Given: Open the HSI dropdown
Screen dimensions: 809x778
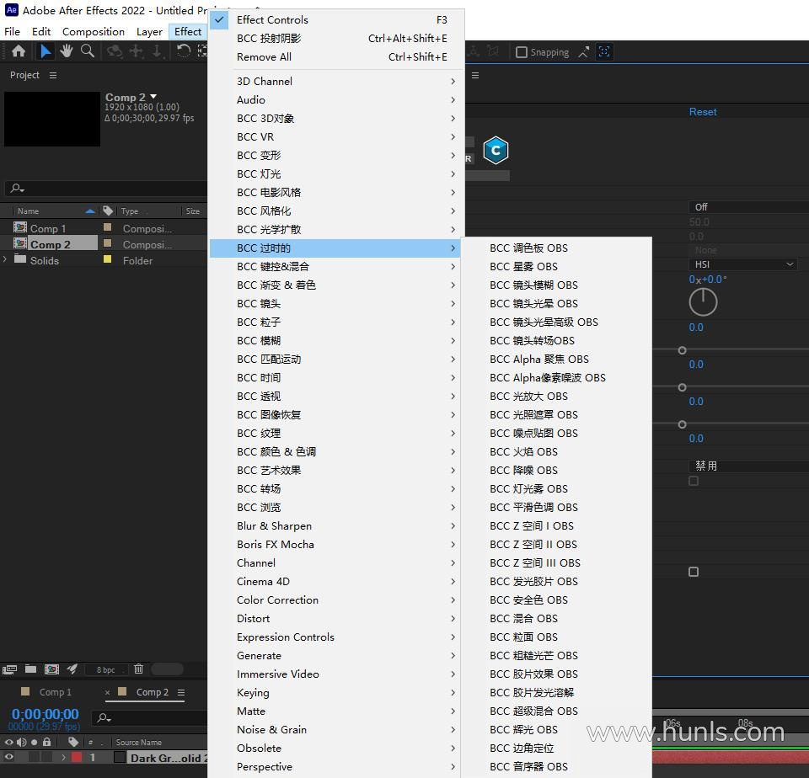Looking at the screenshot, I should (x=743, y=264).
